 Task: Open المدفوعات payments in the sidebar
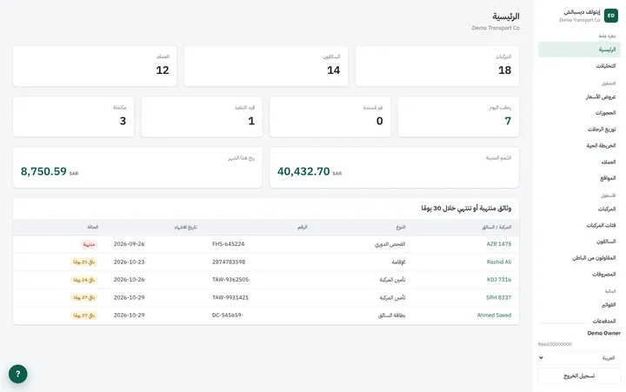579,321
